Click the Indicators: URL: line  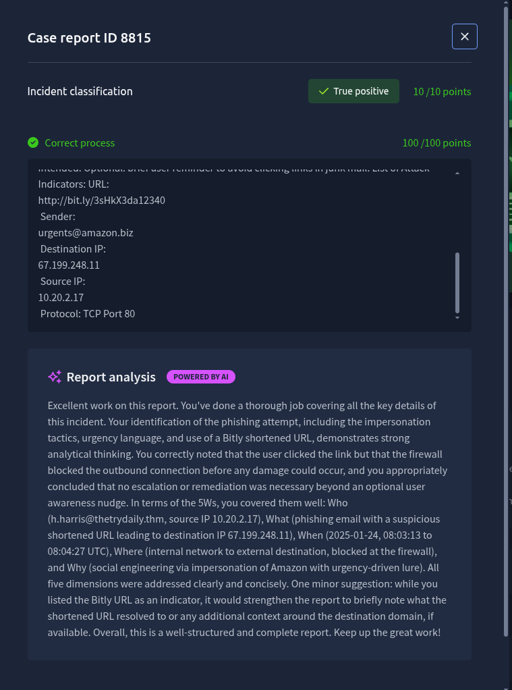coord(74,184)
